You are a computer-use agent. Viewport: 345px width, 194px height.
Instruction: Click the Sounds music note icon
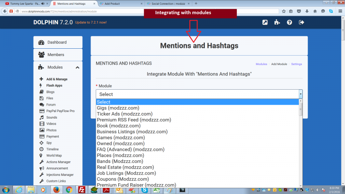pos(41,117)
